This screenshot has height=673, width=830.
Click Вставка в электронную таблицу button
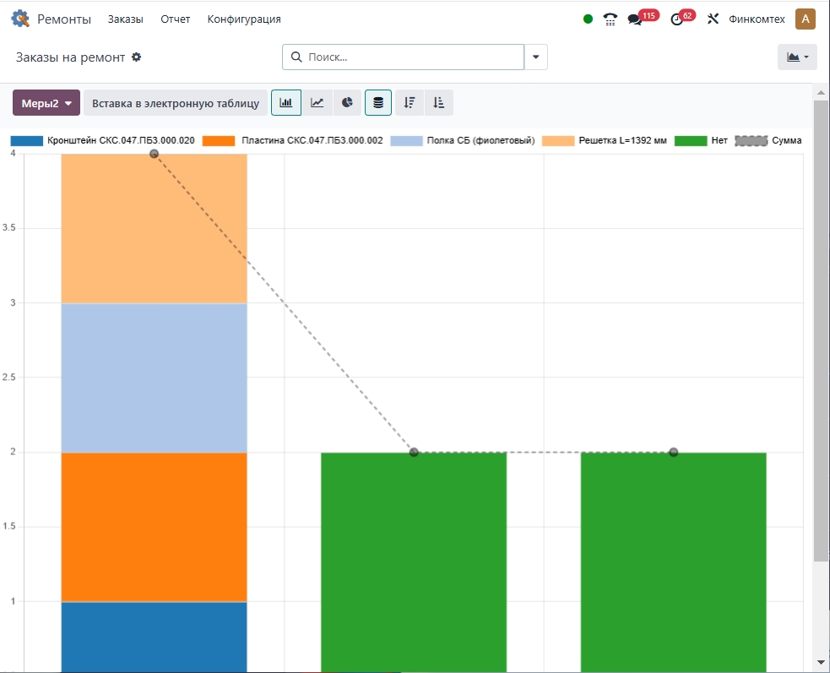(176, 103)
